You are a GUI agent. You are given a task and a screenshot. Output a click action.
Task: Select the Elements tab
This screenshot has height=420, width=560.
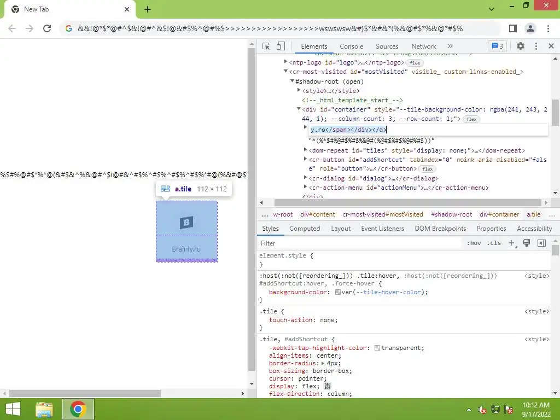coord(314,46)
